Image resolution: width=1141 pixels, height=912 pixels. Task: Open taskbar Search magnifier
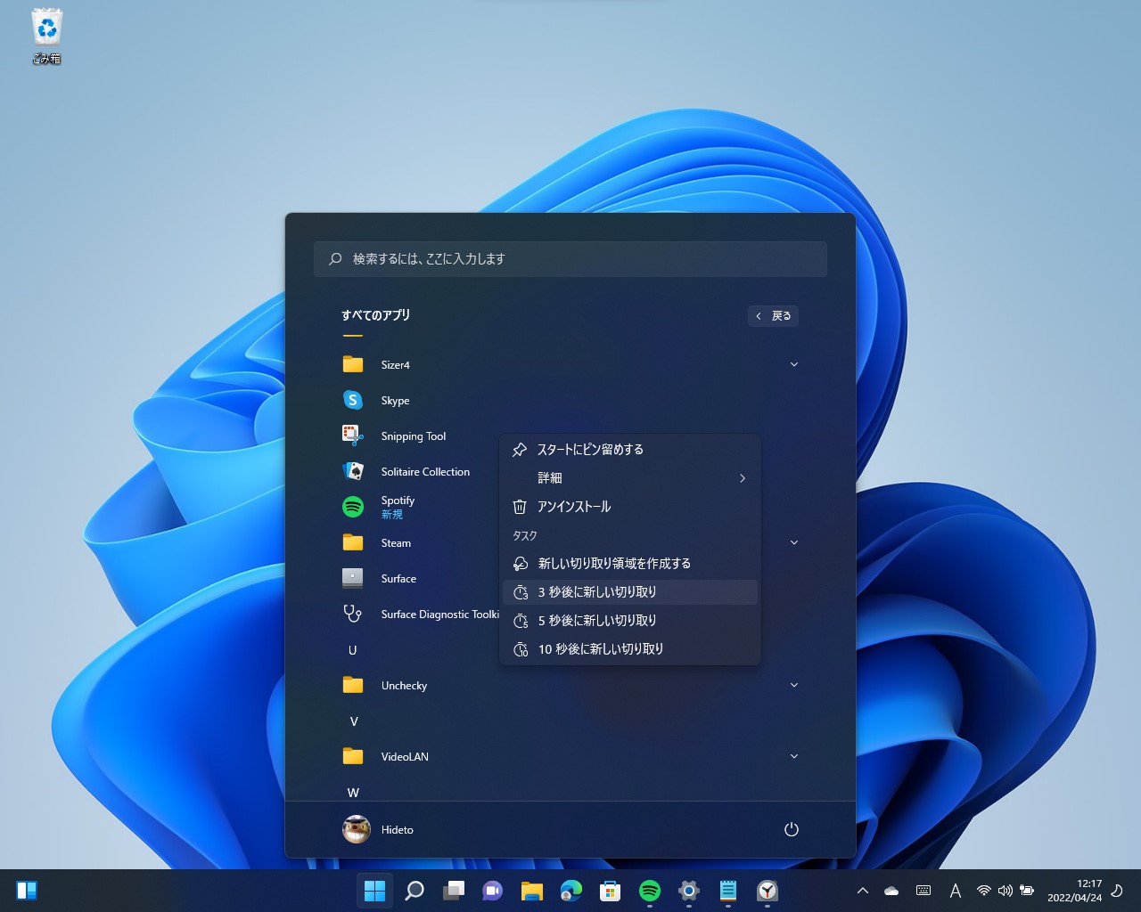(415, 891)
